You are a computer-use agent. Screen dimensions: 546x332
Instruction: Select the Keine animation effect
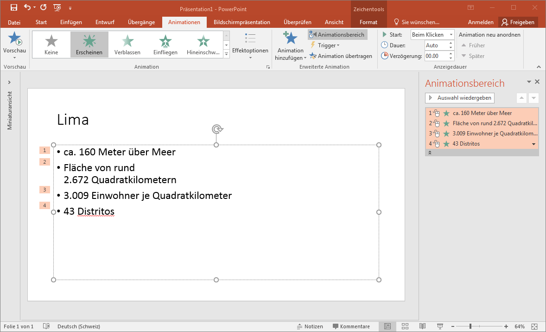(x=51, y=45)
